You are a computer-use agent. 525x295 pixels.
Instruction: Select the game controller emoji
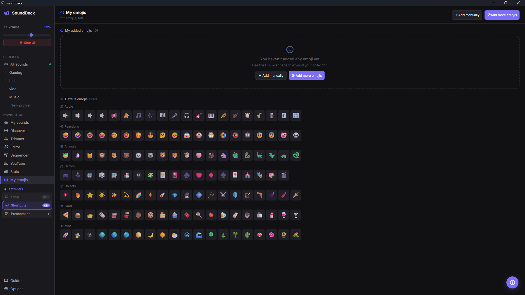pyautogui.click(x=66, y=175)
